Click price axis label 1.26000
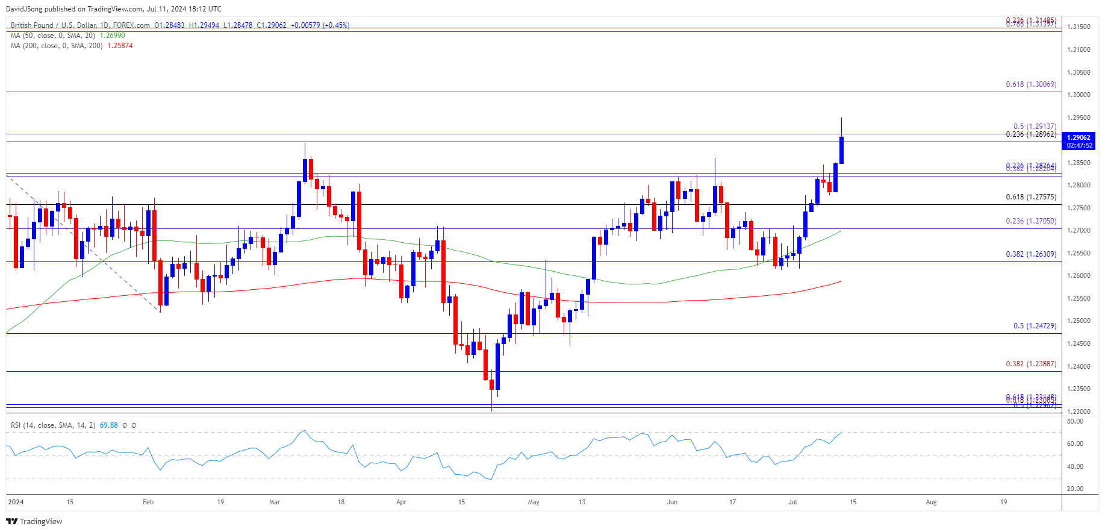Image resolution: width=1105 pixels, height=532 pixels. pos(1079,276)
